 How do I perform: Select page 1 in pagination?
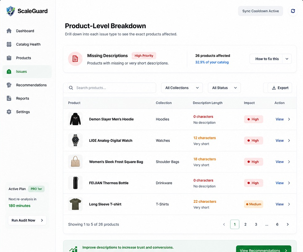tap(235, 224)
